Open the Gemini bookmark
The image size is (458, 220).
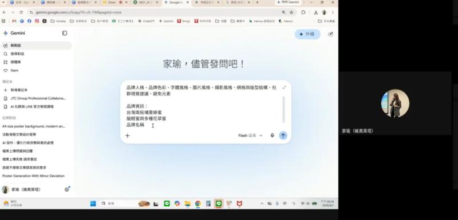tap(166, 21)
